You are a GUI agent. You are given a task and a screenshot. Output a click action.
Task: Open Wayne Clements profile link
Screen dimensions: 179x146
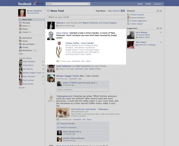(x=90, y=23)
